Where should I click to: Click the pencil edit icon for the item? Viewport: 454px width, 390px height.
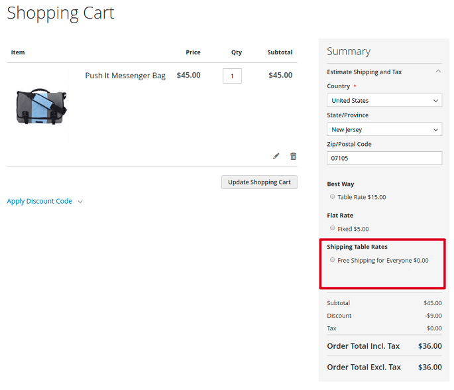[x=276, y=156]
